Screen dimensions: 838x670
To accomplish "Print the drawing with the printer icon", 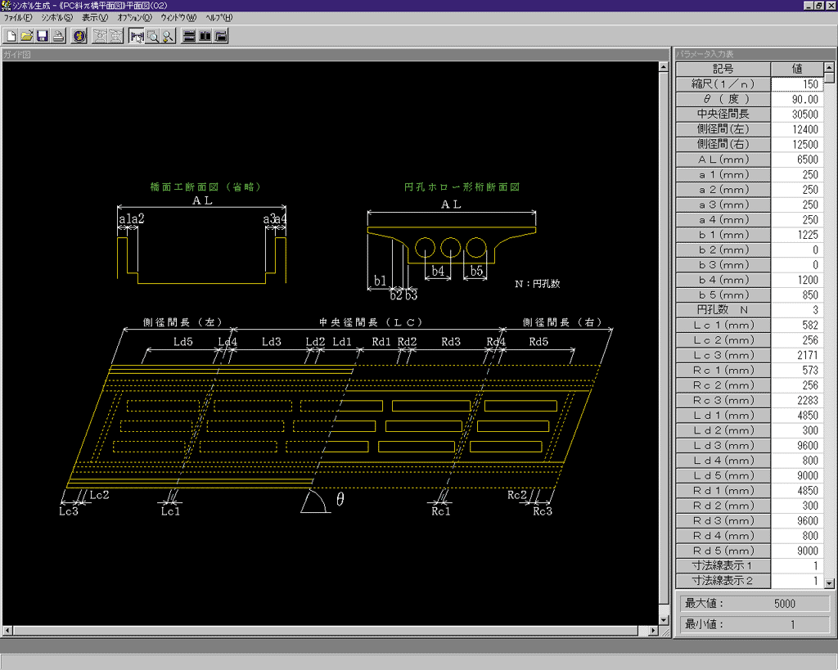I will coord(58,36).
